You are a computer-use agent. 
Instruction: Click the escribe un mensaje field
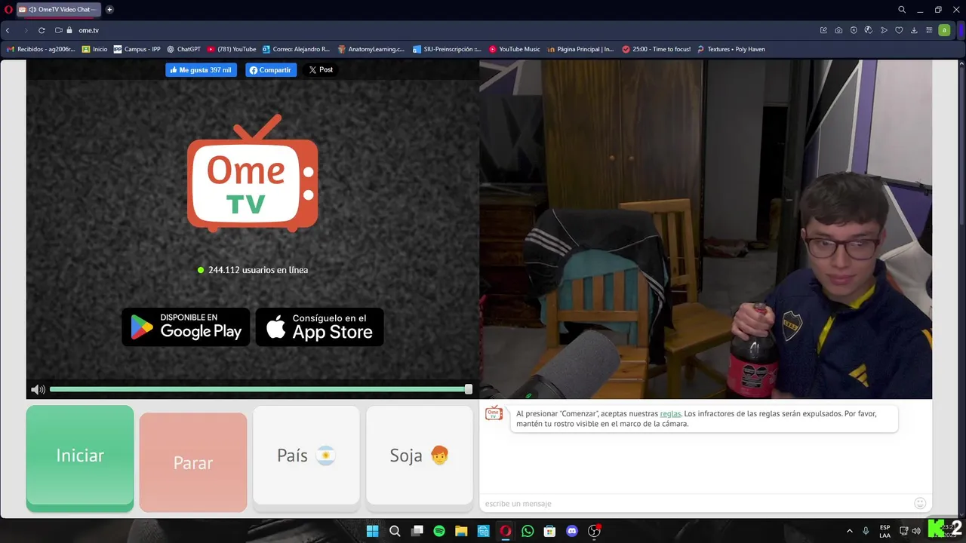click(x=694, y=503)
